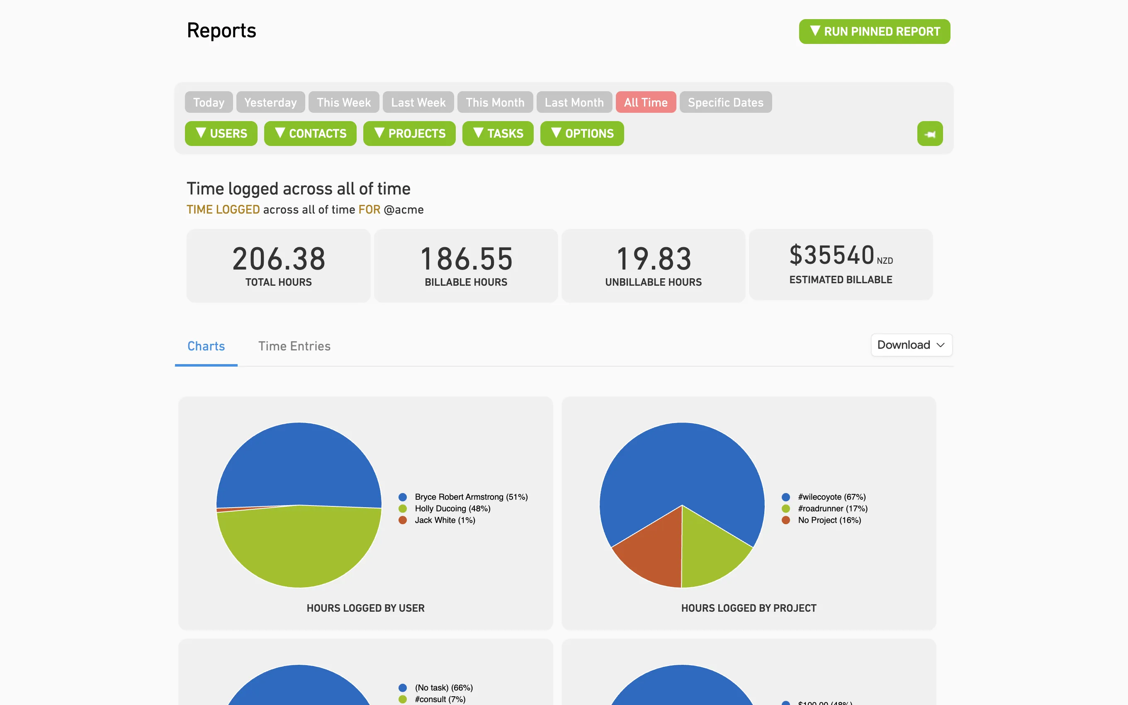The image size is (1128, 705).
Task: Click the 'Hours Logged By Project' chart title
Action: point(749,608)
